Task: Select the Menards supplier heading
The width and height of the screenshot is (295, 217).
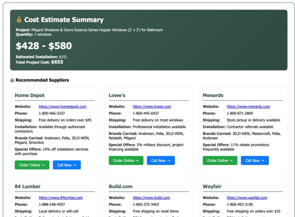Action: click(213, 95)
